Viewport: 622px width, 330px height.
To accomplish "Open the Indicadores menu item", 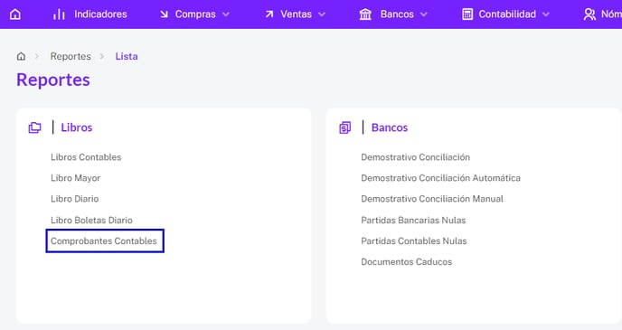I will [x=100, y=14].
